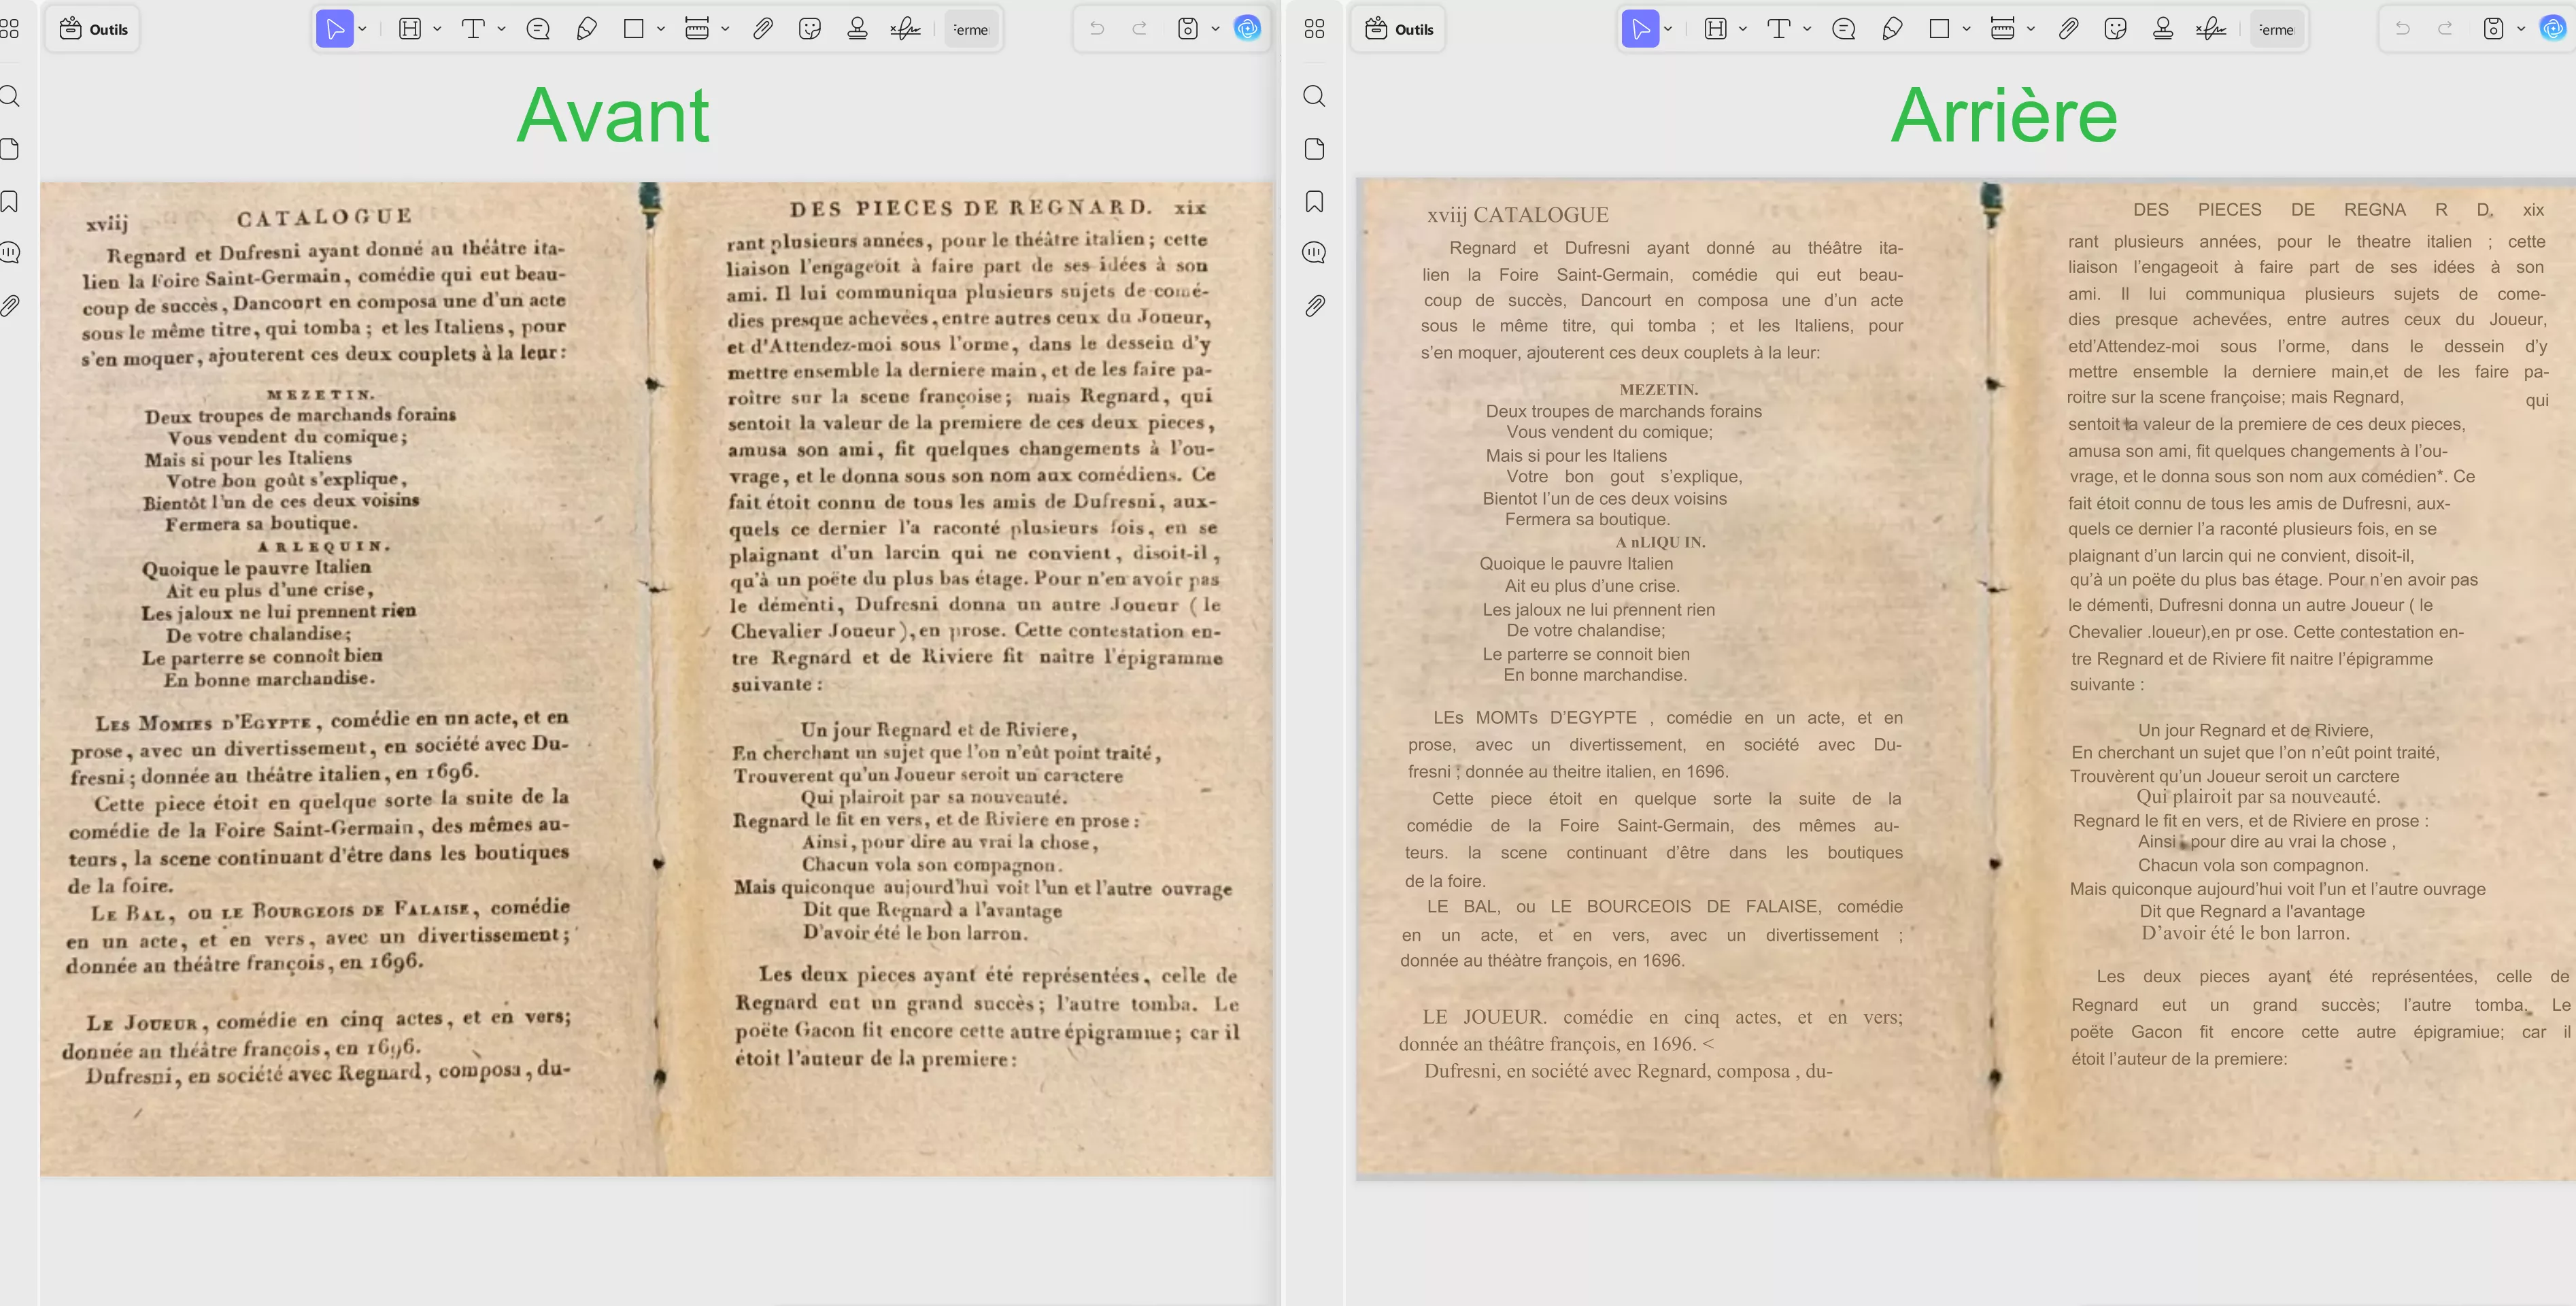Click the Fermer button

tap(970, 28)
